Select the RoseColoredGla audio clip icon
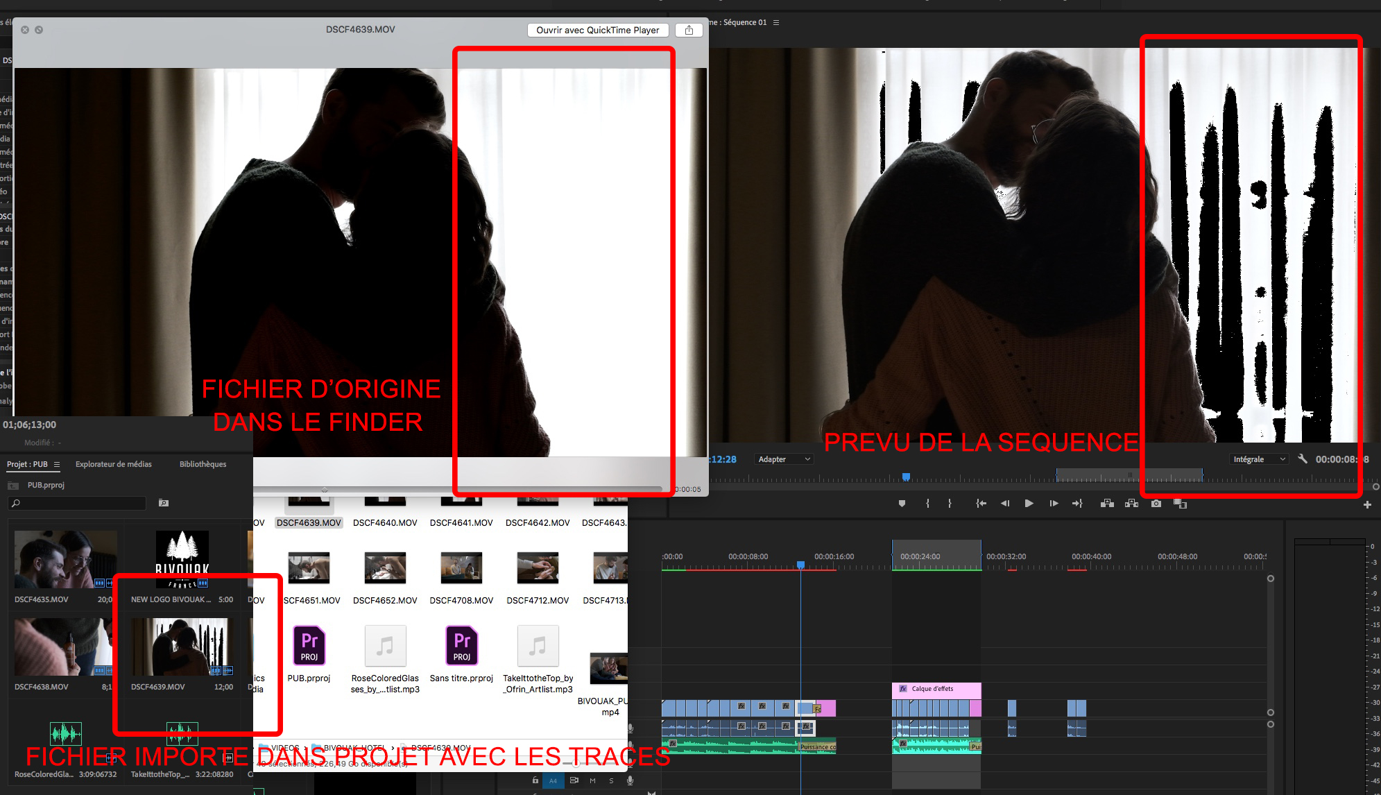The height and width of the screenshot is (795, 1381). point(66,733)
